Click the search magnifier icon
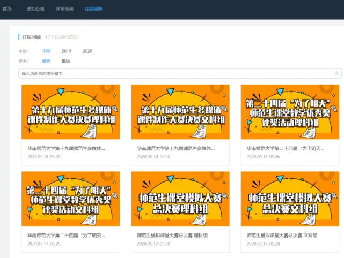The height and width of the screenshot is (258, 344). [336, 73]
